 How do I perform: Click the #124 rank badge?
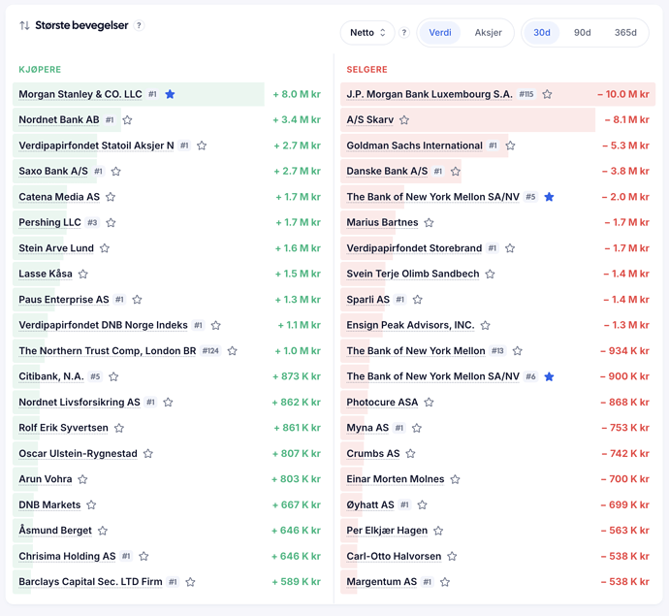210,351
